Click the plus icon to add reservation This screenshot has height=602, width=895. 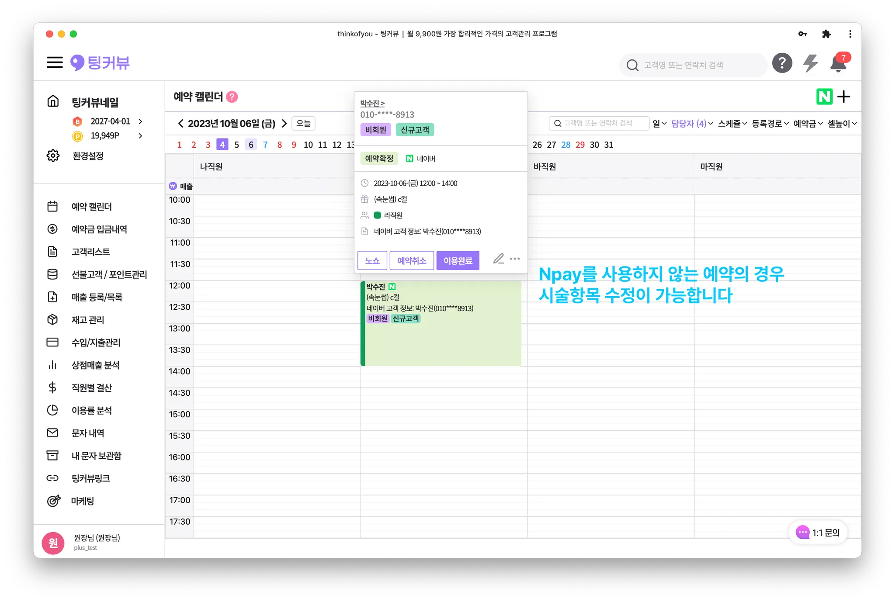[x=844, y=97]
